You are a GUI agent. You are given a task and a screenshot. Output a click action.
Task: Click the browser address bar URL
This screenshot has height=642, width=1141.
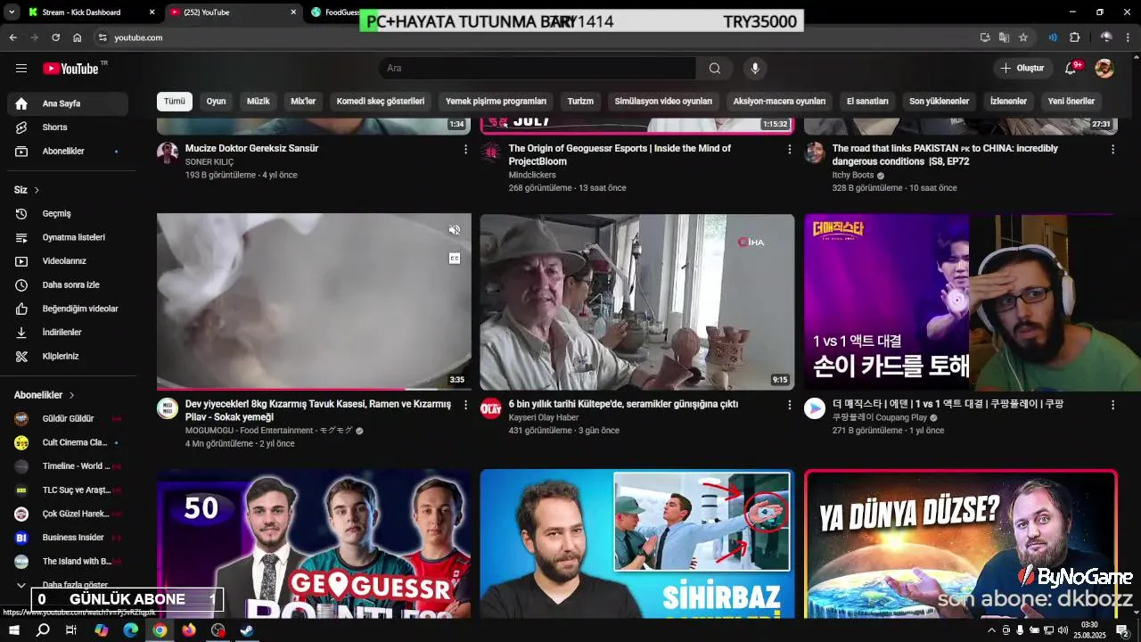(x=138, y=37)
